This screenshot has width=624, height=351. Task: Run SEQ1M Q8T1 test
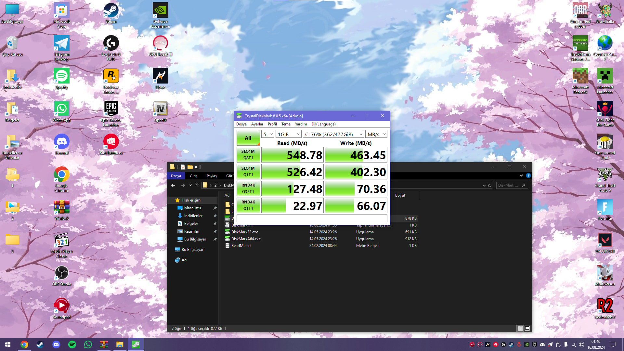[248, 155]
